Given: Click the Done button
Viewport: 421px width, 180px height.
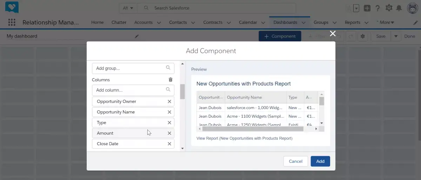Looking at the screenshot, I should (x=409, y=36).
